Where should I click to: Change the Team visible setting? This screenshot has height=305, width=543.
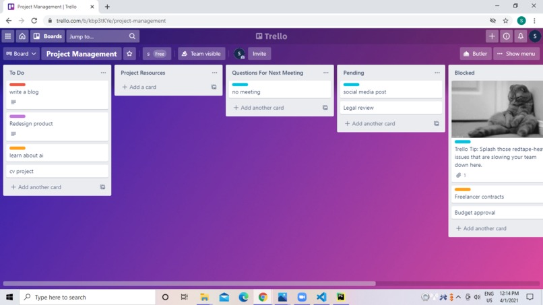[201, 54]
